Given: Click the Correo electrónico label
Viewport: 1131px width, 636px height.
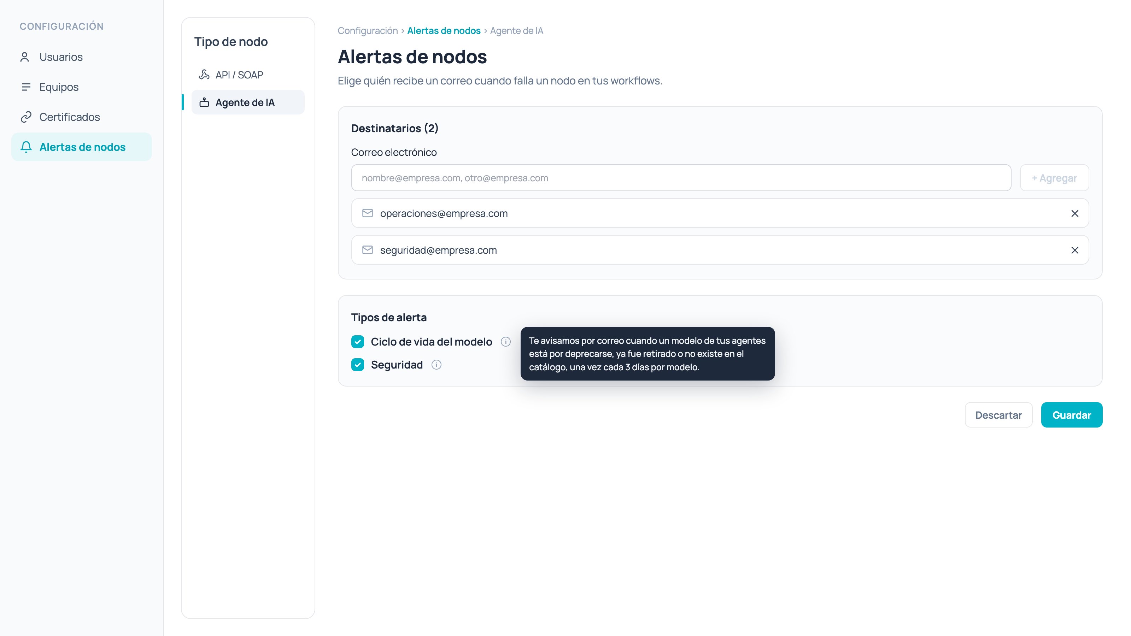Looking at the screenshot, I should coord(394,152).
